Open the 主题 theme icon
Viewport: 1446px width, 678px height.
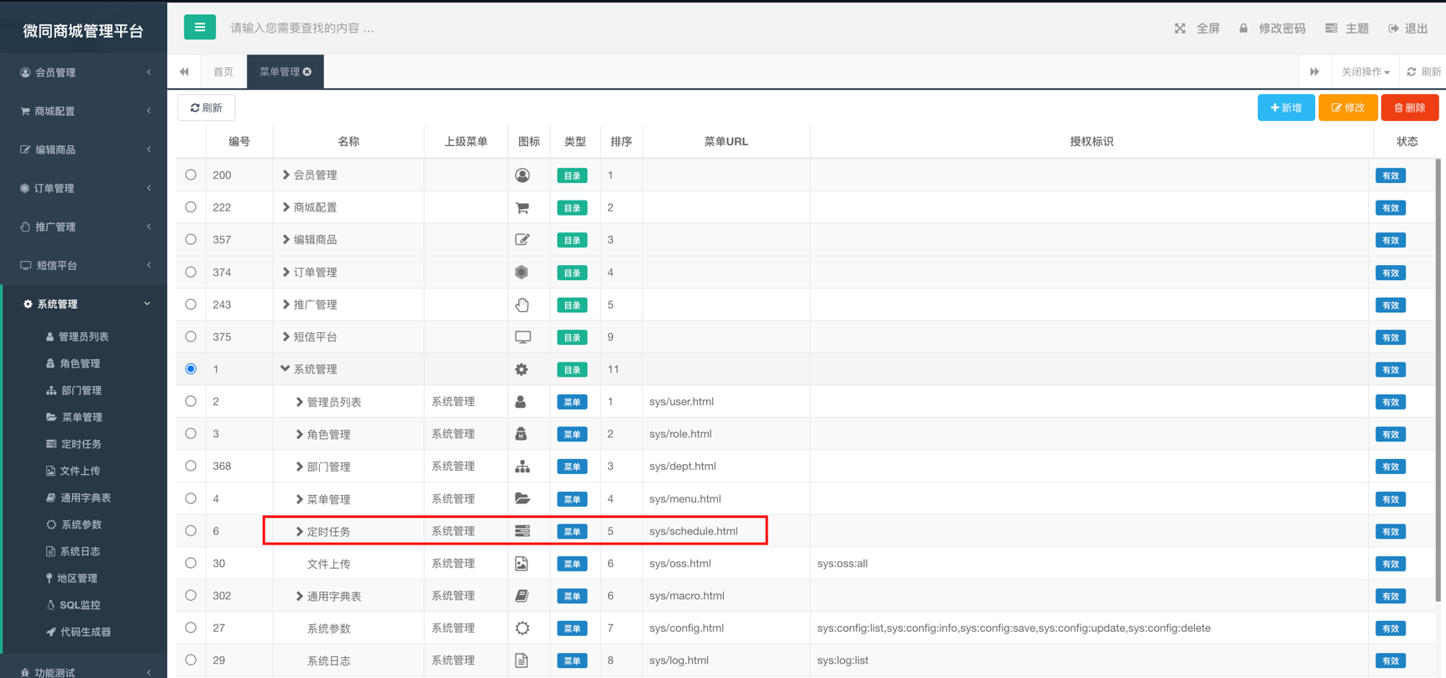point(1331,29)
